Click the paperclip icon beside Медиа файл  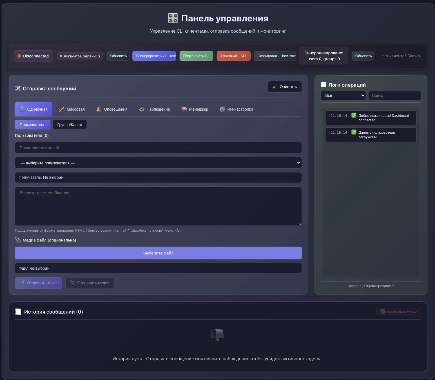point(18,240)
